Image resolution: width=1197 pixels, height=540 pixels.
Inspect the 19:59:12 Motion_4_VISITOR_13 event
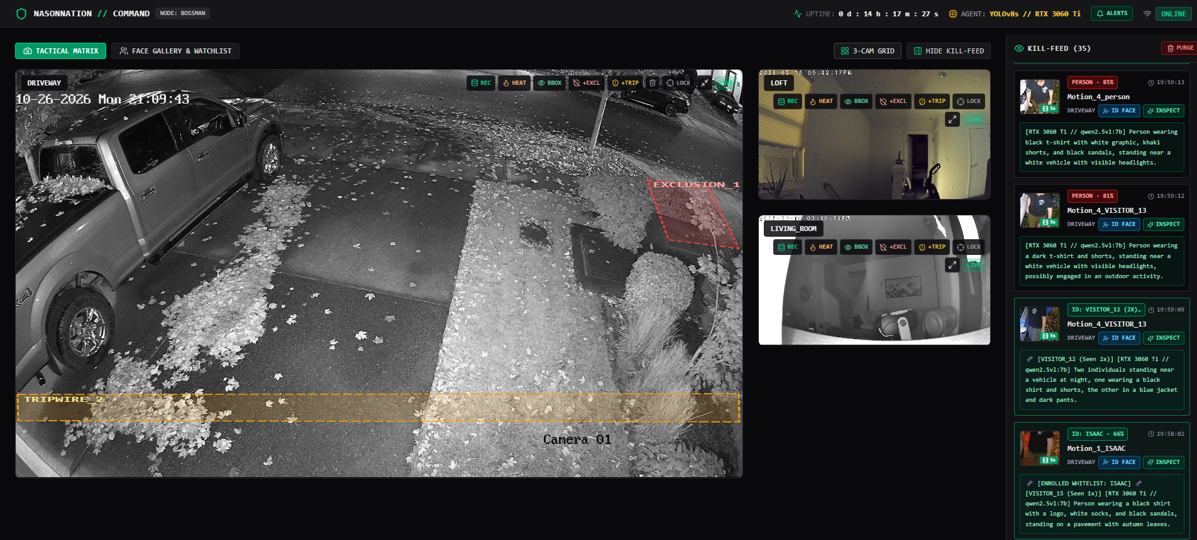(1164, 224)
